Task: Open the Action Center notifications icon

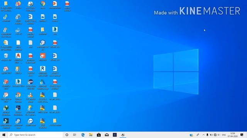Action: [x=242, y=135]
